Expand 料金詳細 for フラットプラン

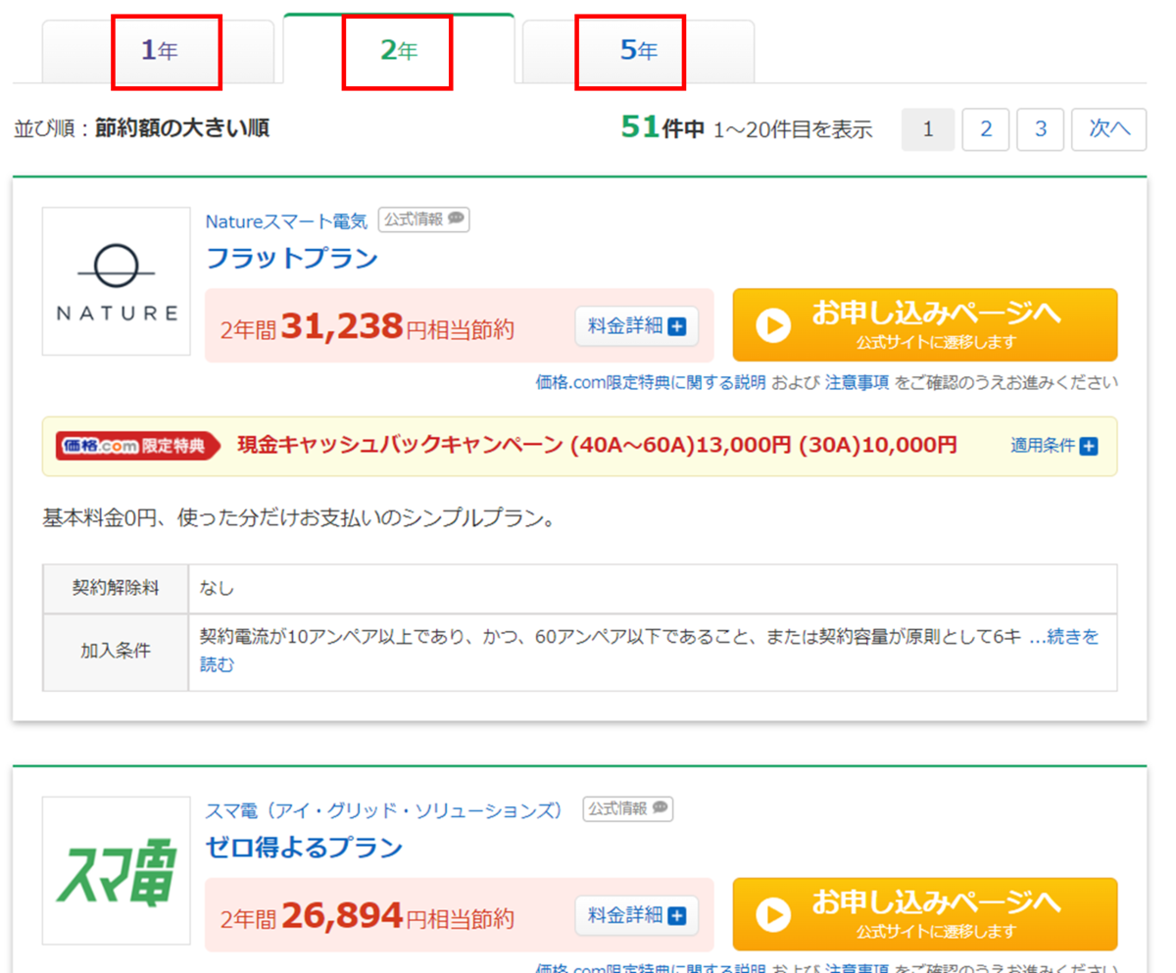637,326
